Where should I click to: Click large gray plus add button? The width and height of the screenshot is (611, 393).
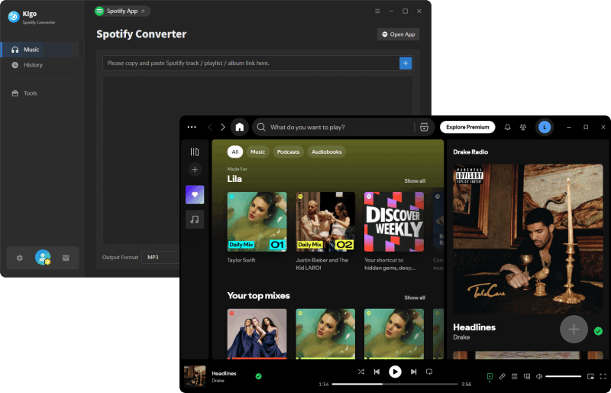574,330
